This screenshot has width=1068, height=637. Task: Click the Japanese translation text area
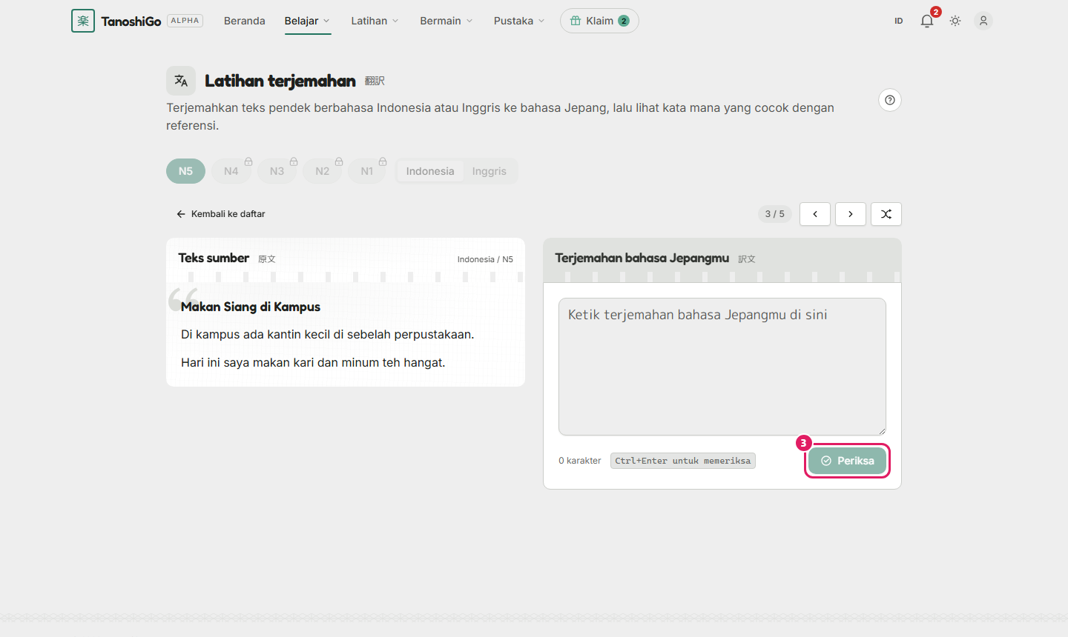pos(722,367)
